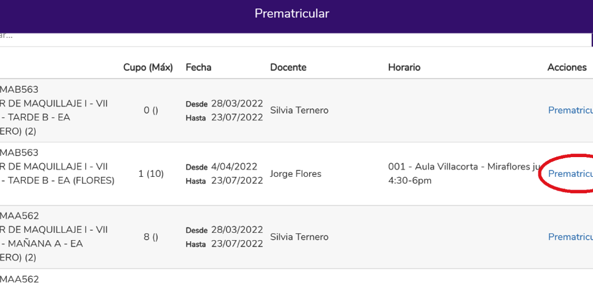This screenshot has width=593, height=284.
Task: Click Silvia Ternero in the first row
Action: (299, 110)
